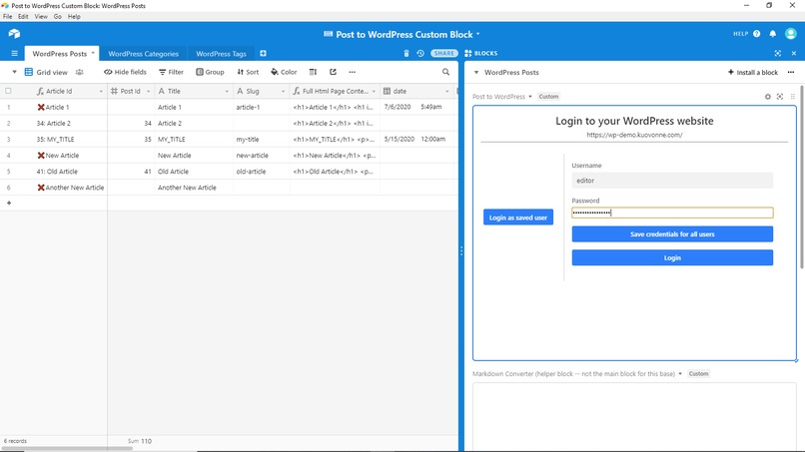The width and height of the screenshot is (805, 452).
Task: Switch to WordPress Tags tab
Action: [x=222, y=54]
